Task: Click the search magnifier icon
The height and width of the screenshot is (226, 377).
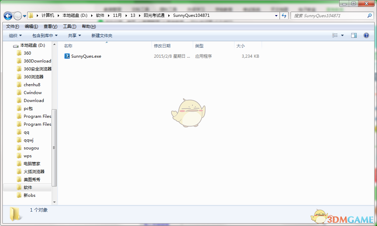Action: coord(369,15)
